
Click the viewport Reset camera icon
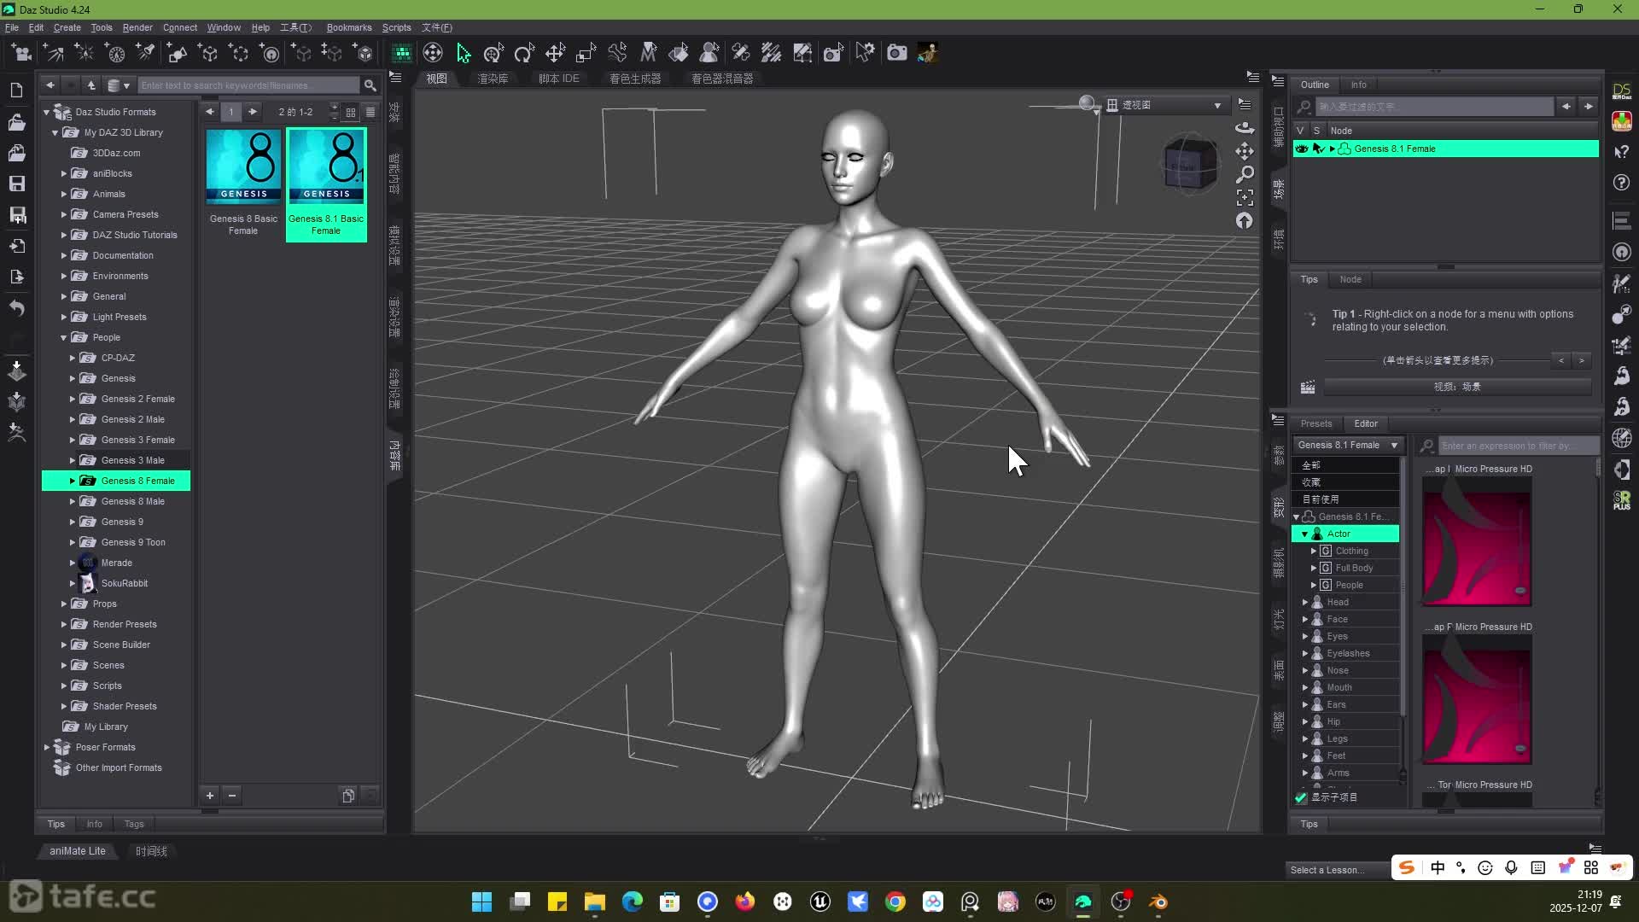pos(1245,221)
